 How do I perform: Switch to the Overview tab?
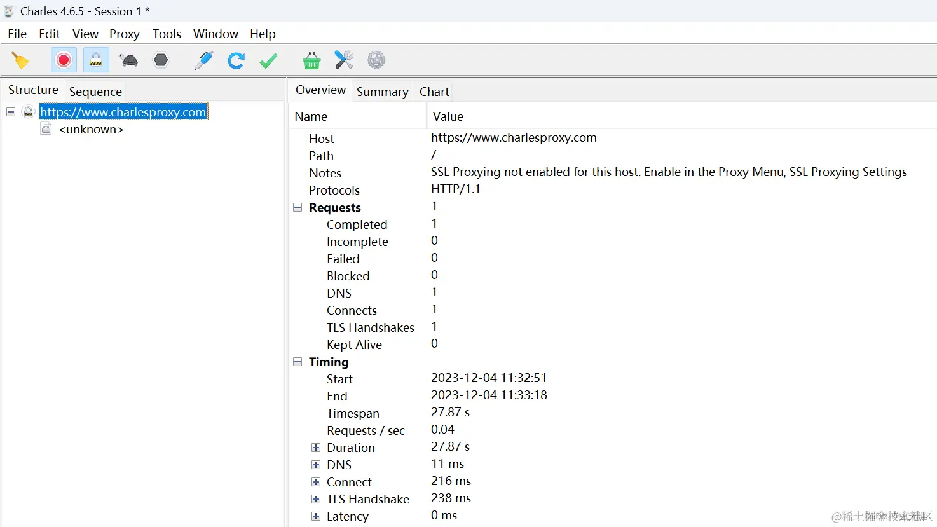point(320,90)
